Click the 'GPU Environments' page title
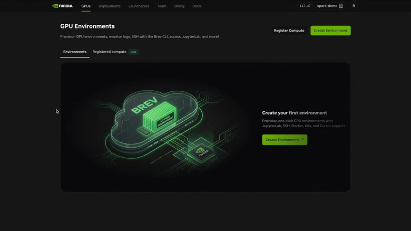 87,26
